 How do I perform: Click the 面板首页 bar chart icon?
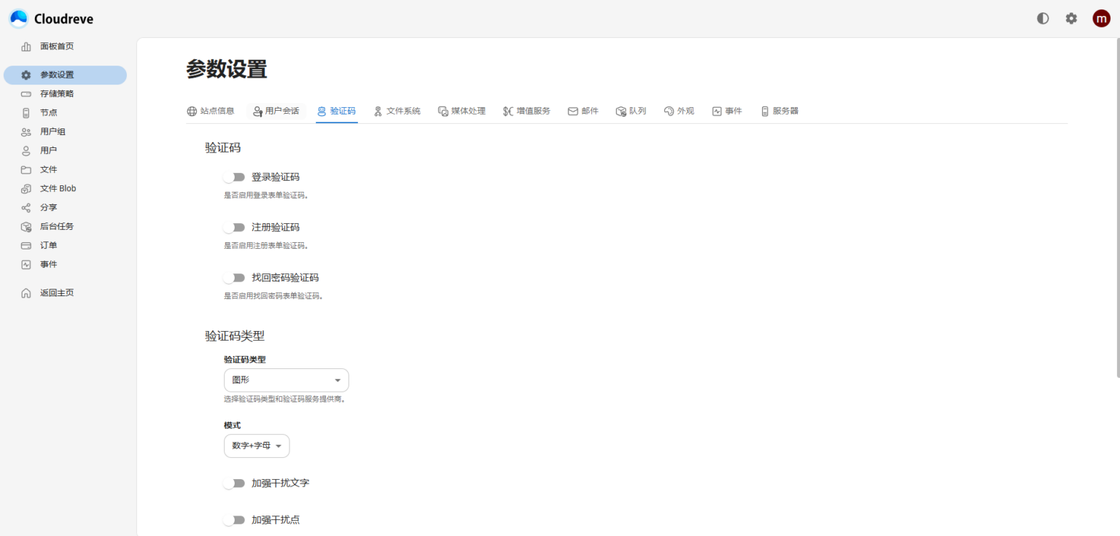click(26, 47)
